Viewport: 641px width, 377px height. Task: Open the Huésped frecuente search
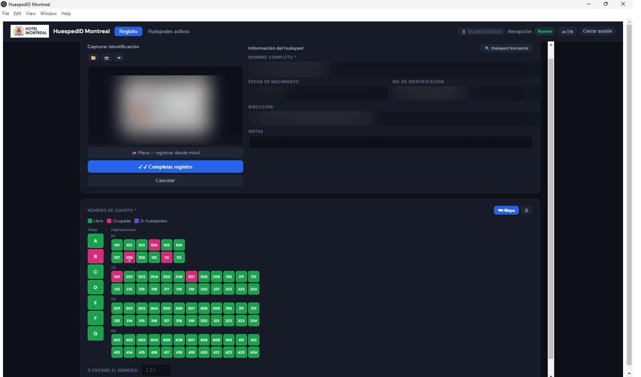[x=506, y=48]
